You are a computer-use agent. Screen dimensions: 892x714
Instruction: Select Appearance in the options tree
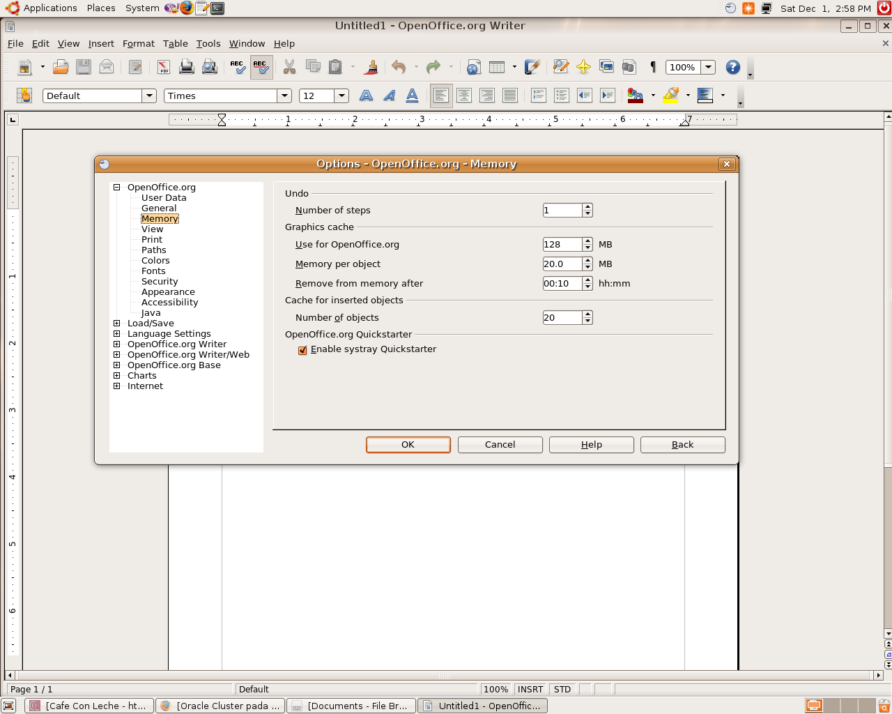(x=168, y=291)
